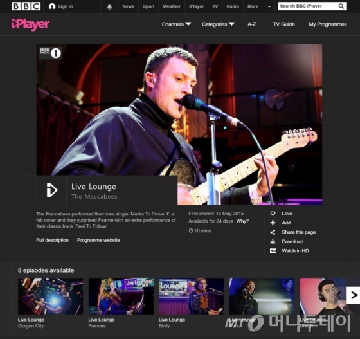Click the Download label

(x=292, y=241)
